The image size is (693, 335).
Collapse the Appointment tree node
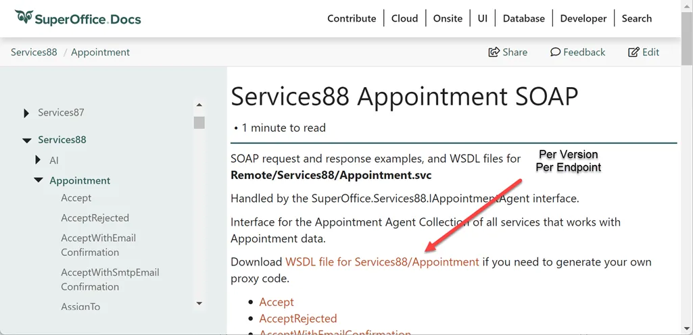point(38,180)
